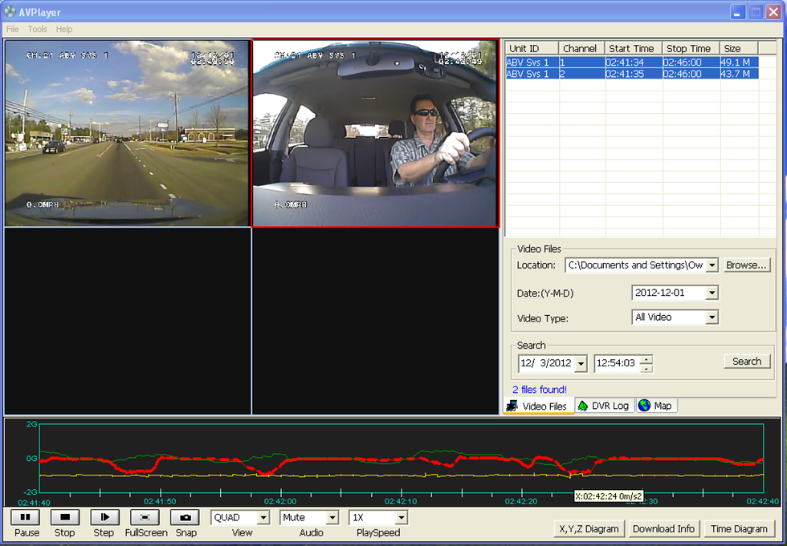
Task: Select the Video Files tab
Action: 538,406
